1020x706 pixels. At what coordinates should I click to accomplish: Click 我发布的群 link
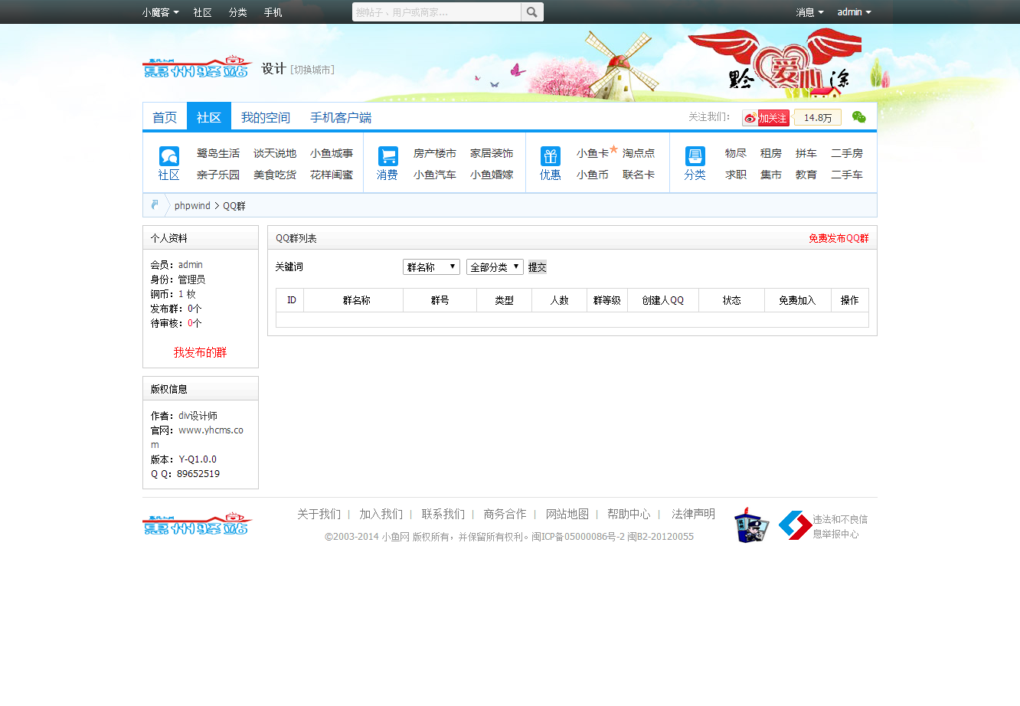(200, 352)
